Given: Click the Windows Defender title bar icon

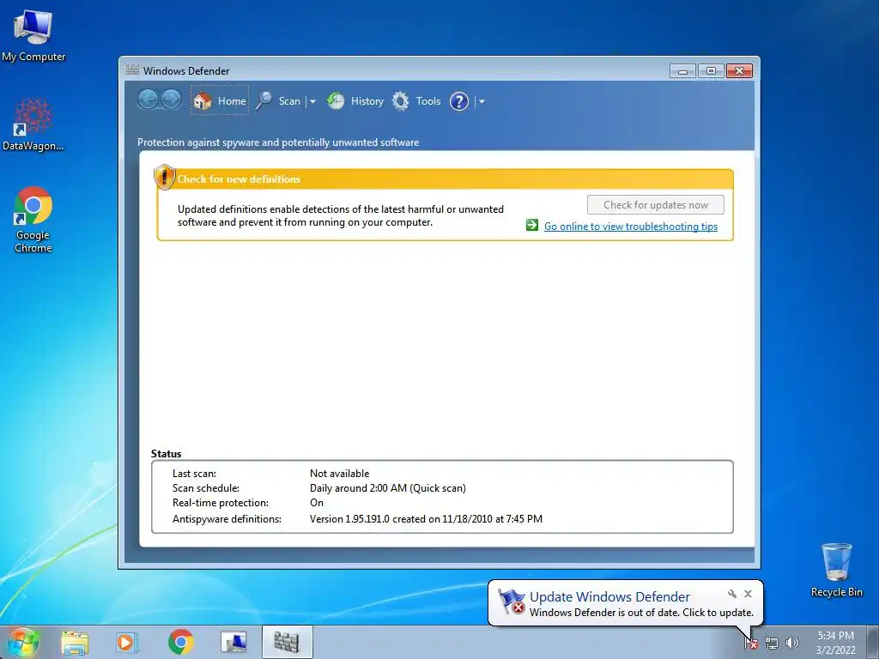Looking at the screenshot, I should (132, 70).
